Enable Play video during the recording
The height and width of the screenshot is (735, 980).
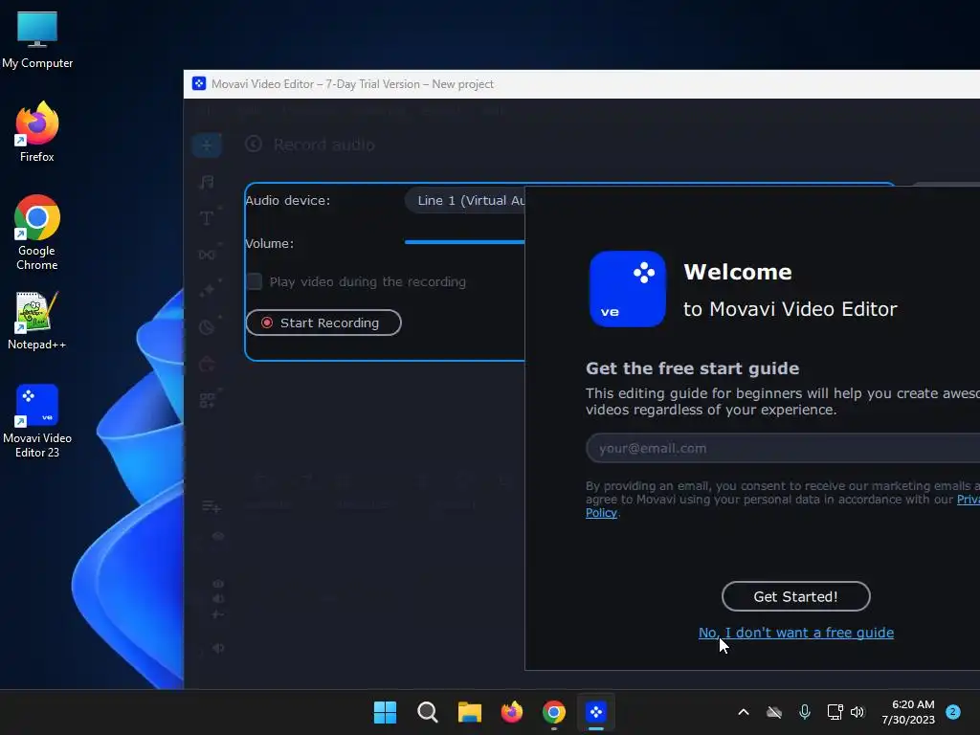click(x=255, y=281)
